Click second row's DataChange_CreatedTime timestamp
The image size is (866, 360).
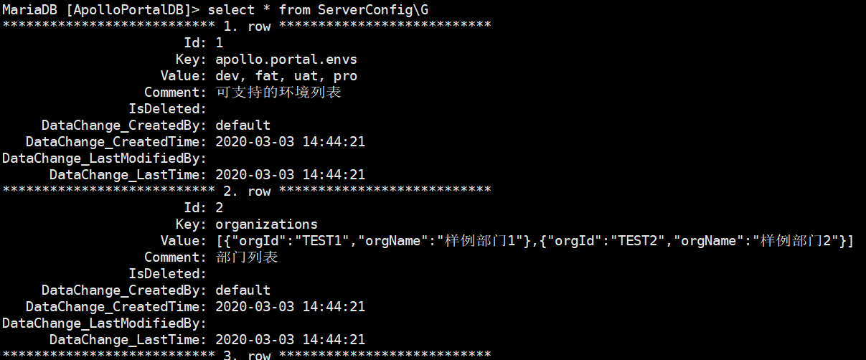pos(290,306)
